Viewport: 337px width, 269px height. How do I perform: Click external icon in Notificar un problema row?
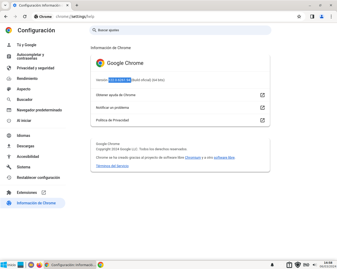[x=262, y=108]
